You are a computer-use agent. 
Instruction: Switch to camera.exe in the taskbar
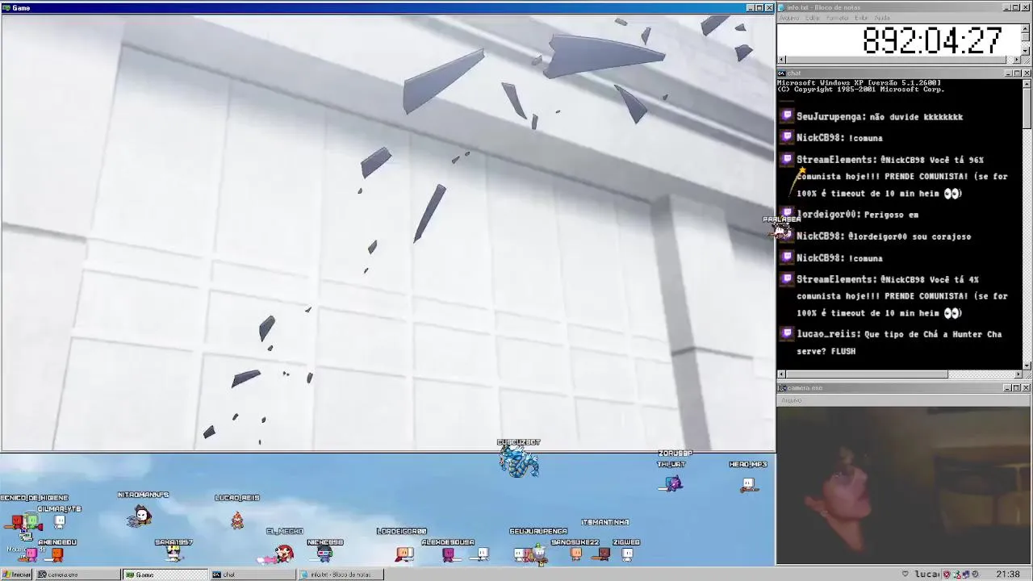click(x=77, y=575)
